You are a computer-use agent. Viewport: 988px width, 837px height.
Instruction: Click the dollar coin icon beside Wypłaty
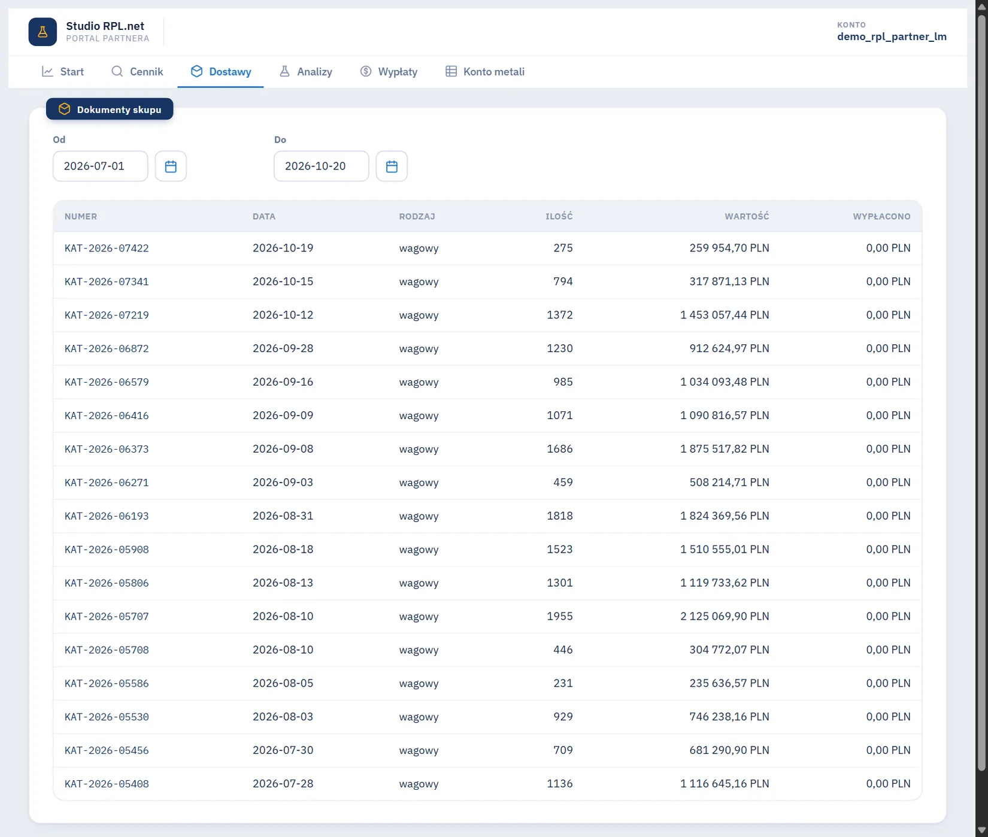coord(366,71)
